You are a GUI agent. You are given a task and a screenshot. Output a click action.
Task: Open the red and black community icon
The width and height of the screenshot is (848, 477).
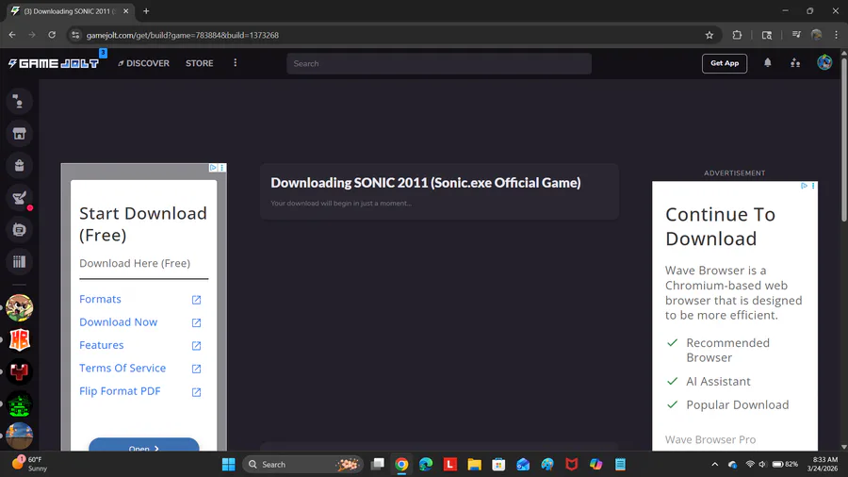pos(20,372)
